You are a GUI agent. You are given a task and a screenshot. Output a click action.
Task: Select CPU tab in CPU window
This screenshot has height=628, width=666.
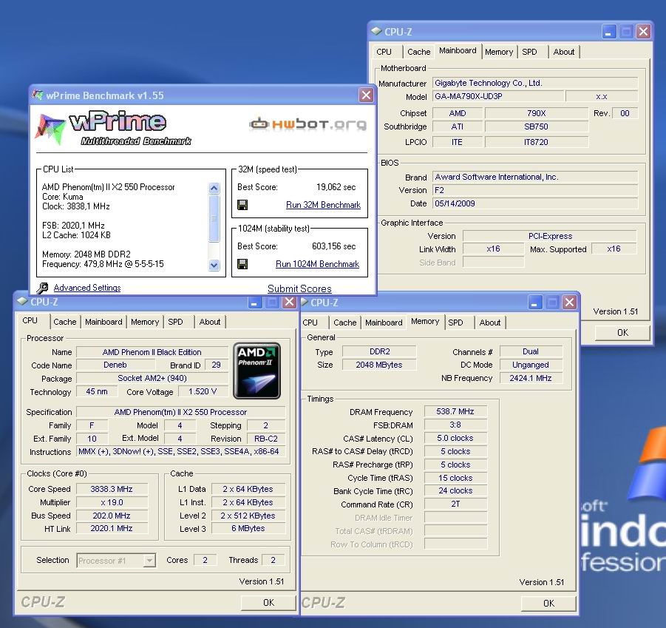30,320
